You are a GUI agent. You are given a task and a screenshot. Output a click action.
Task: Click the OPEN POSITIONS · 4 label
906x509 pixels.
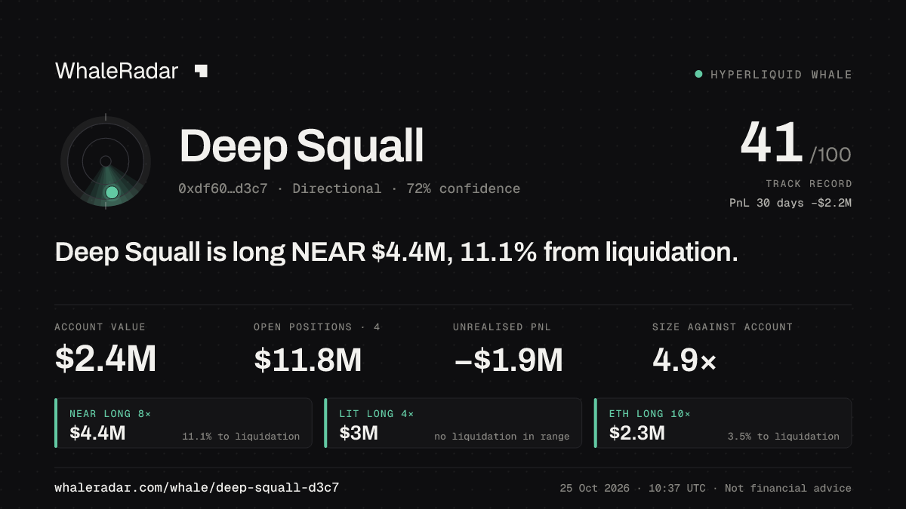[317, 327]
